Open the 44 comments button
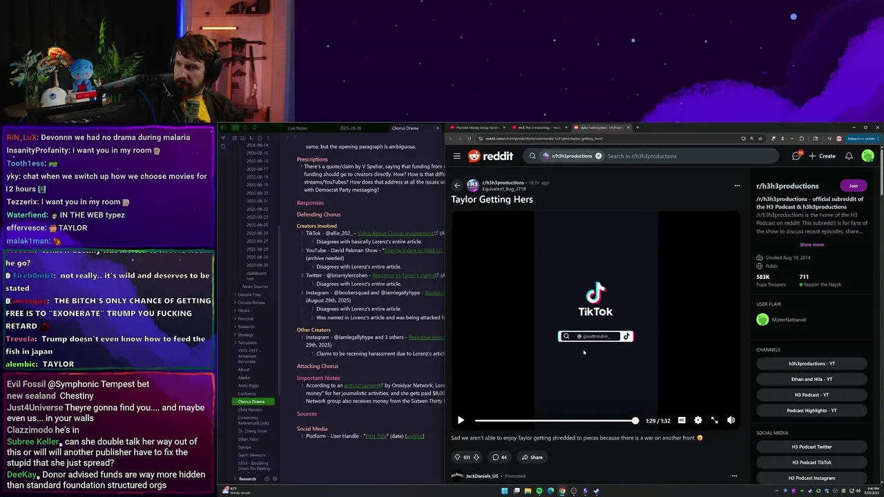 click(499, 457)
